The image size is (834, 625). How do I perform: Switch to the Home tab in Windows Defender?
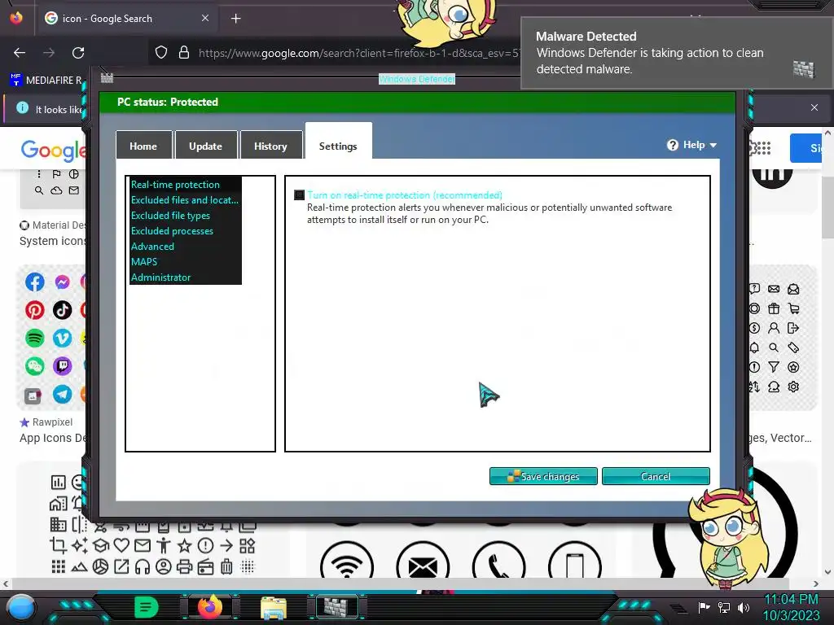143,145
